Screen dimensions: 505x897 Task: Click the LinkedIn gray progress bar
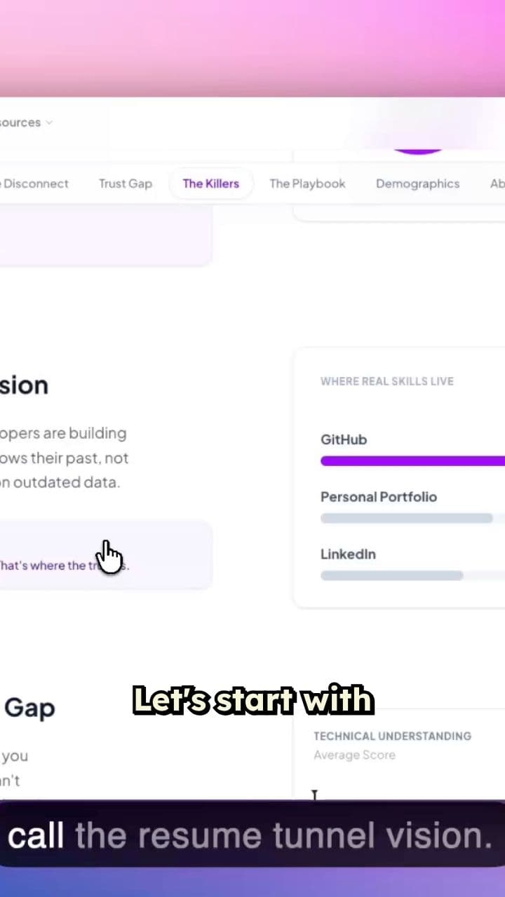[391, 576]
